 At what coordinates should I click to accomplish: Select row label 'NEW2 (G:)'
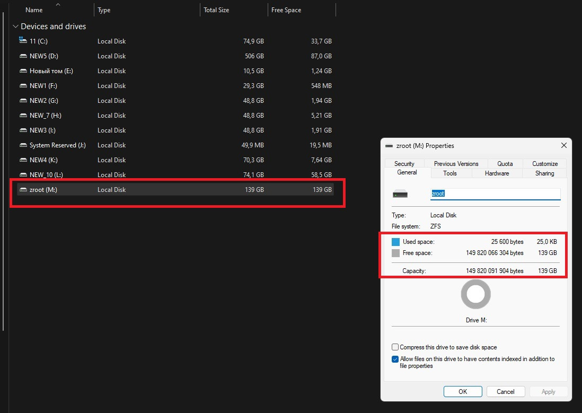click(44, 101)
